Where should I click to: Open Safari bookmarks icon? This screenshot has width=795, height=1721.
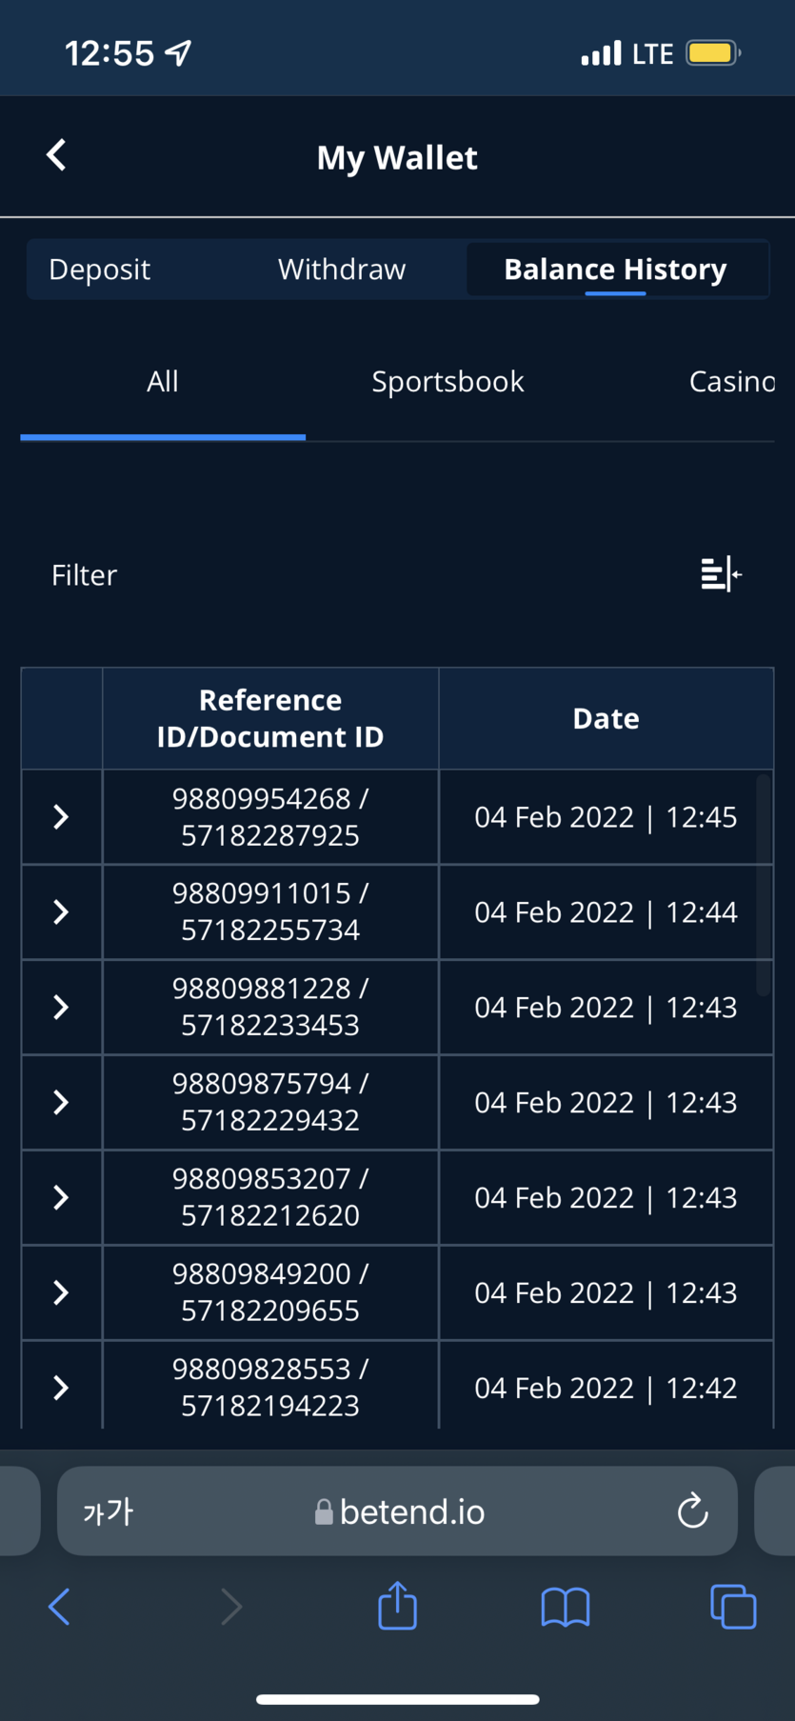click(x=566, y=1608)
